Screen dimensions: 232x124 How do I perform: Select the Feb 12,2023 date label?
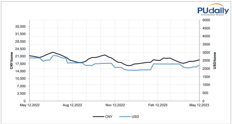[157, 105]
